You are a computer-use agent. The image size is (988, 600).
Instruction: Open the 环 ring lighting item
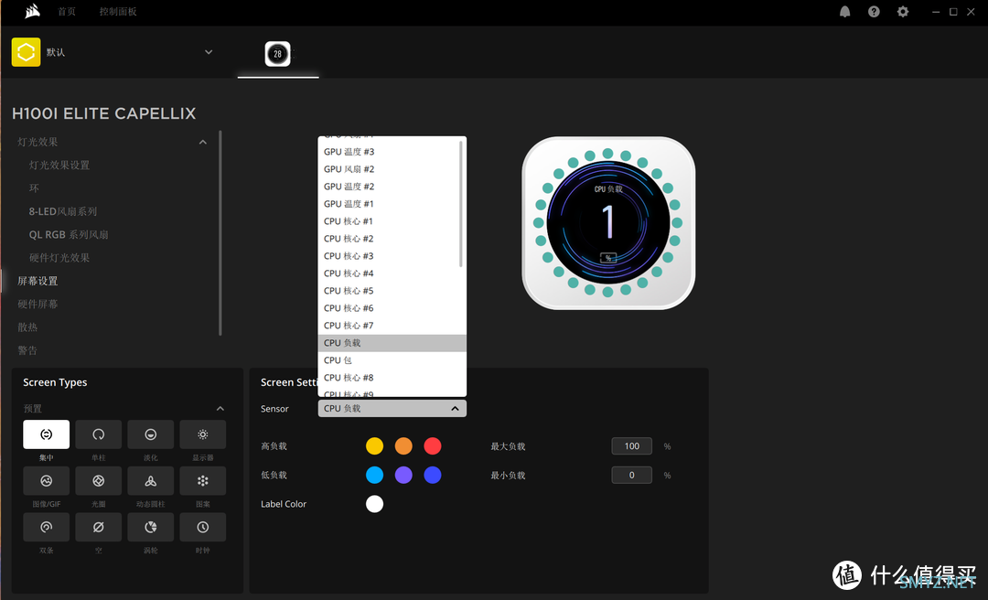pos(34,187)
